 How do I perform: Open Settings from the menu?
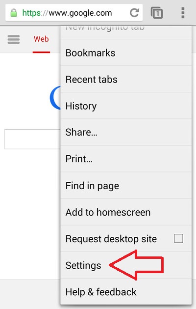(126, 265)
